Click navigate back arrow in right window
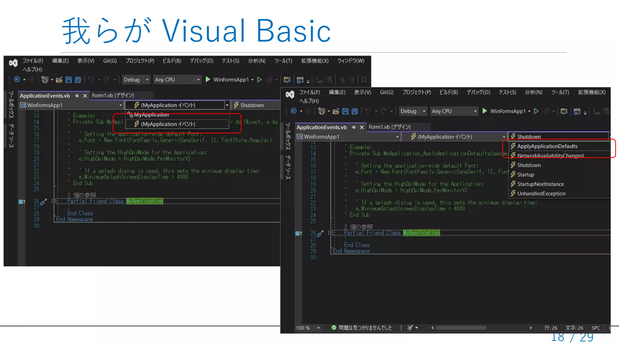Image resolution: width=619 pixels, height=348 pixels. click(293, 111)
